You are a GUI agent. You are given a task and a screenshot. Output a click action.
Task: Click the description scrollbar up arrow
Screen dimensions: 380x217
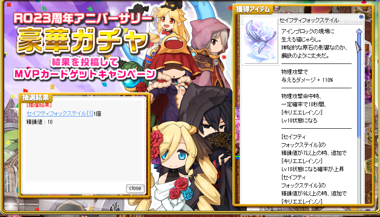[359, 32]
